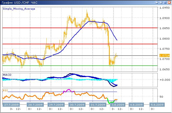This screenshot has height=113, width=172.
Task: Select the RSI indicator label
Action: 5,90
